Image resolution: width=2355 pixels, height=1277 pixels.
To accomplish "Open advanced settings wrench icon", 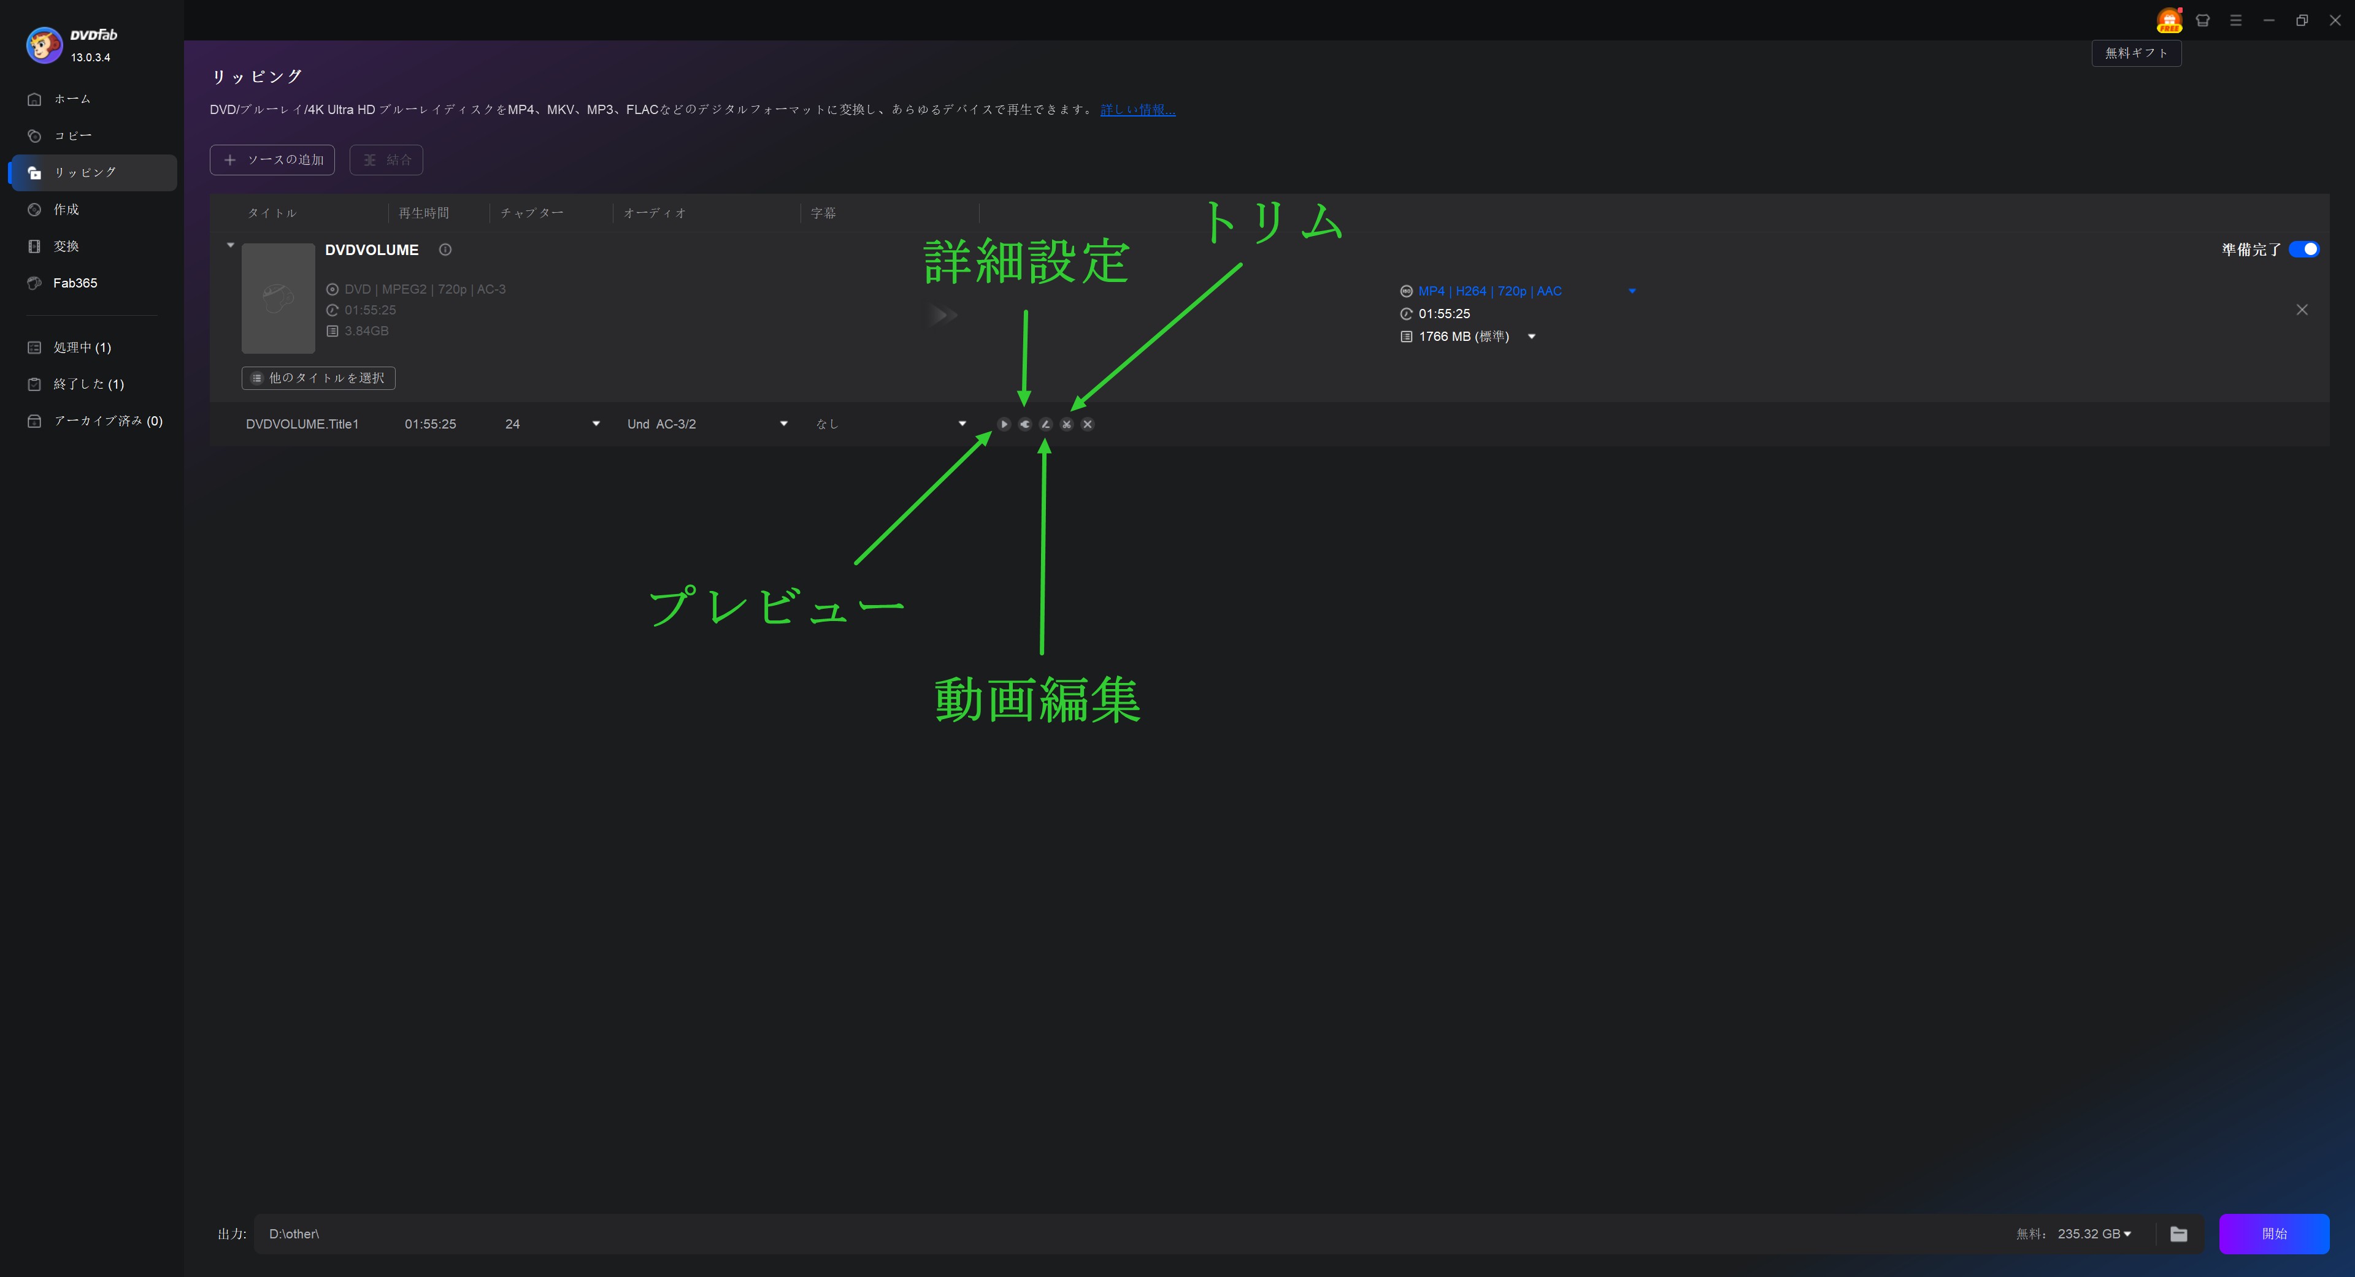I will (x=1025, y=424).
